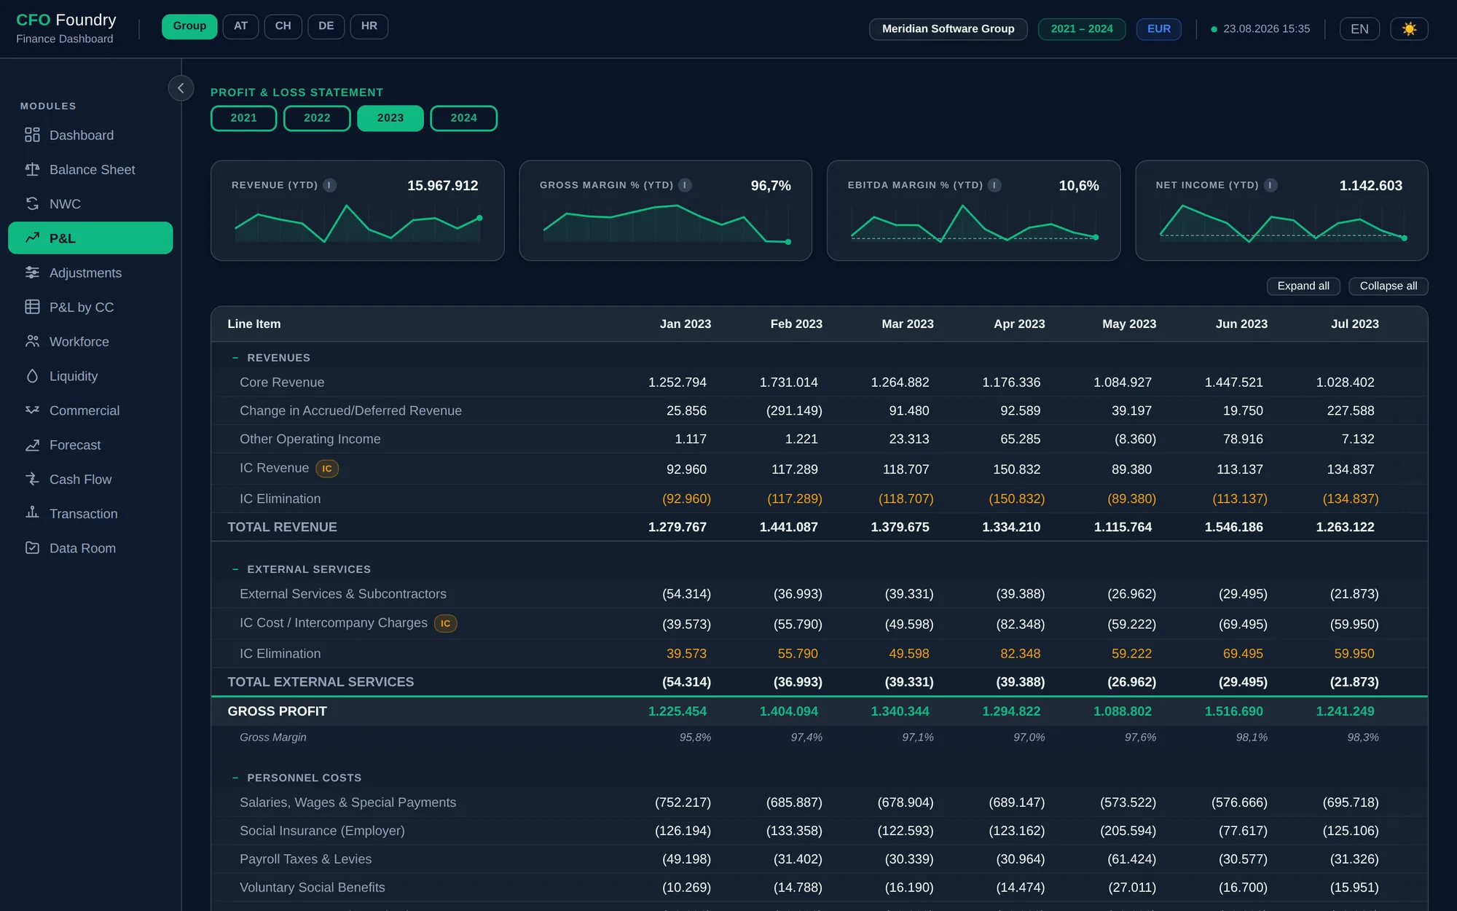The width and height of the screenshot is (1457, 911).
Task: Select the 2023 year tab
Action: tap(390, 118)
